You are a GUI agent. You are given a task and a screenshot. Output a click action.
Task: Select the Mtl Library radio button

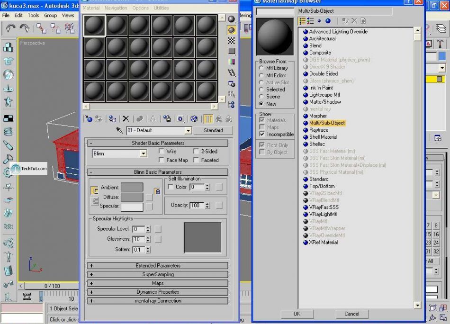[261, 68]
